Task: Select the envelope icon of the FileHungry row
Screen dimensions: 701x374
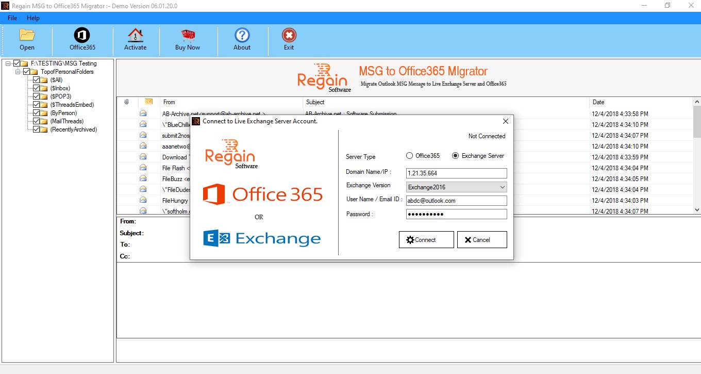Action: (x=143, y=200)
